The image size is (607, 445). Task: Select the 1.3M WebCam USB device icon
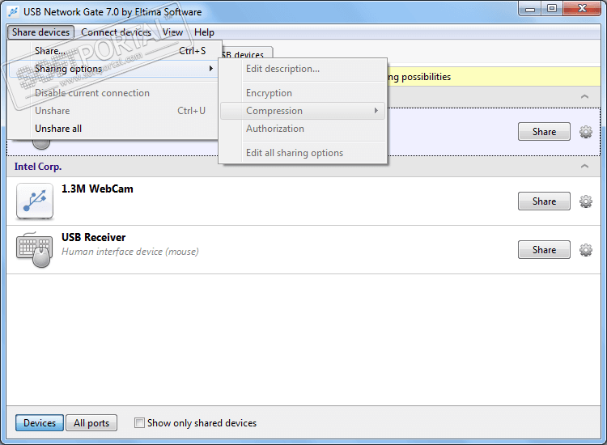coord(35,201)
